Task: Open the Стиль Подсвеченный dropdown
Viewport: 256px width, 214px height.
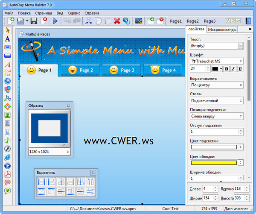Action: (x=217, y=100)
